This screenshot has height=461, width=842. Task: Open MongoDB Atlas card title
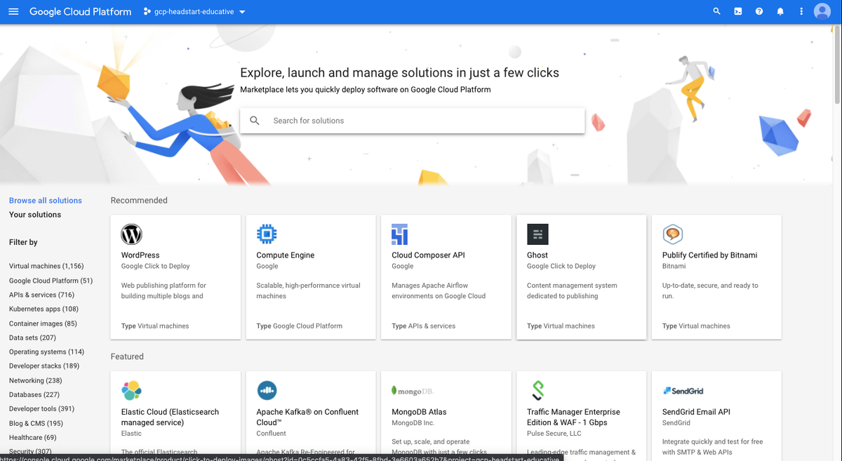(419, 412)
